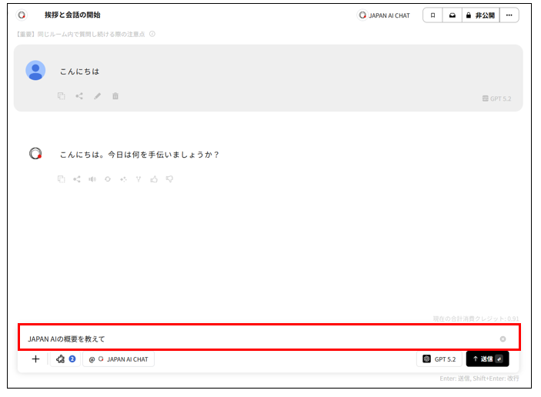Copy the AI response text
The image size is (541, 397).
[61, 179]
